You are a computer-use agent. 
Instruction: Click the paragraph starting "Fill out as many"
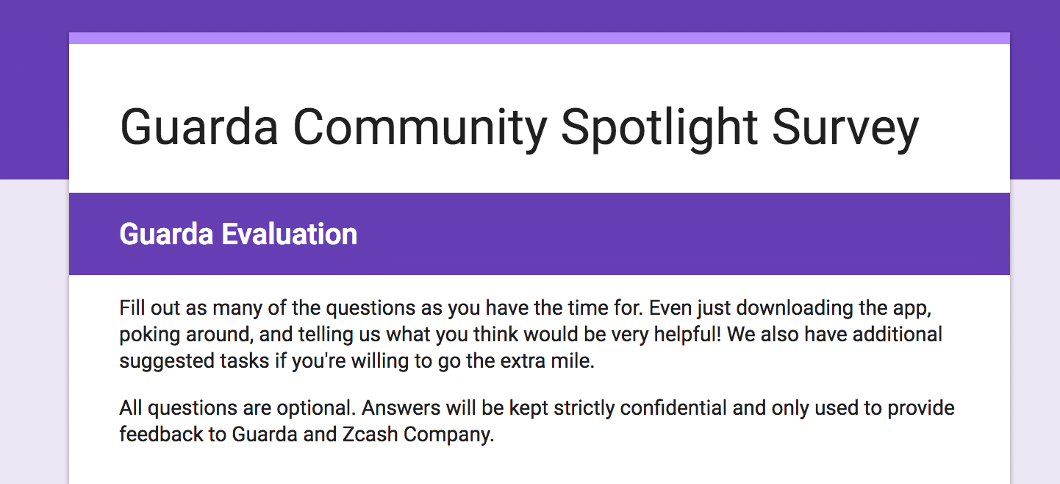529,334
